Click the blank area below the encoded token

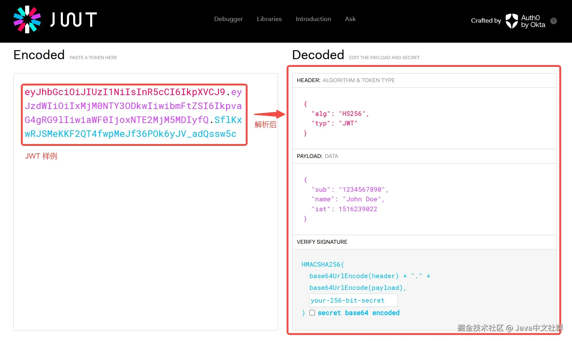coord(146,242)
